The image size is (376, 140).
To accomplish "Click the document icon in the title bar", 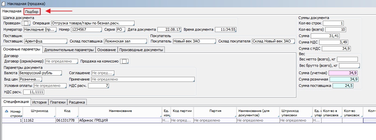I will coord(3,3).
